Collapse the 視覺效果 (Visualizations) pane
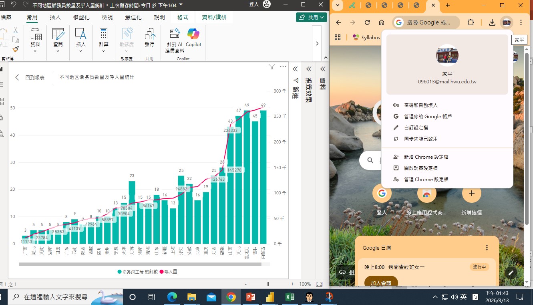Viewport: 533px width, 305px height. coord(309,69)
